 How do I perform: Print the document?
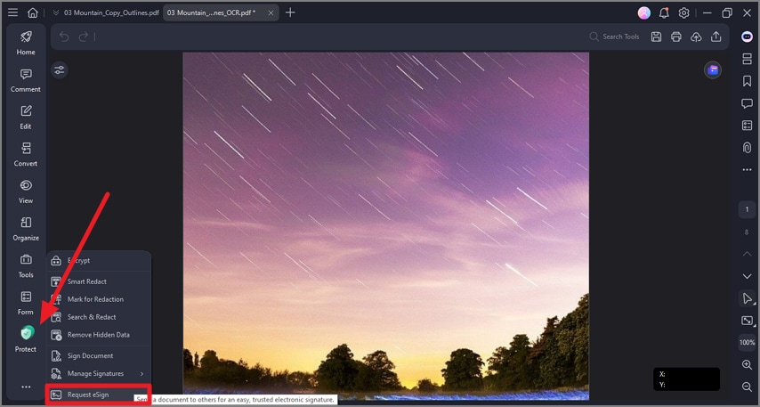[x=675, y=37]
